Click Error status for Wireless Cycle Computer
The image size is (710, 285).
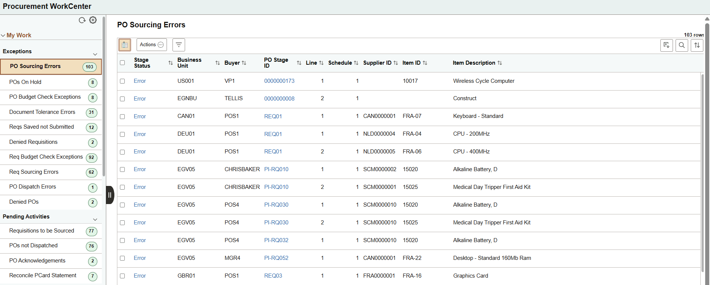(x=140, y=81)
